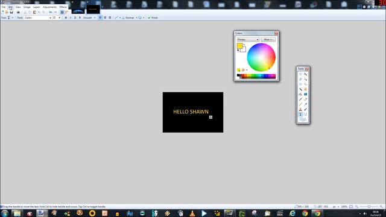
Task: Select the Clone Stamp tool
Action: pos(300,110)
